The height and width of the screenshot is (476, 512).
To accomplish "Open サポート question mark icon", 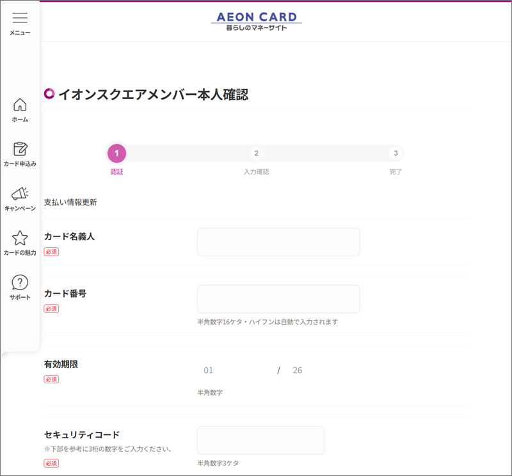I will [x=20, y=282].
